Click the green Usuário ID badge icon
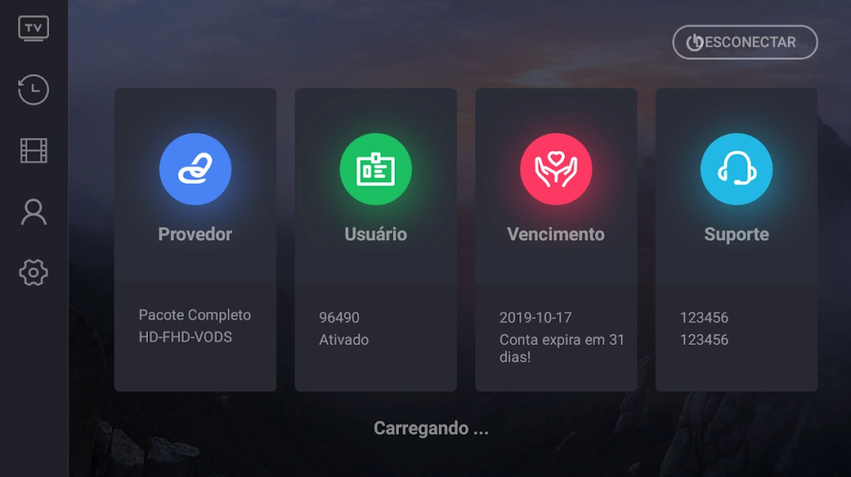 tap(376, 170)
